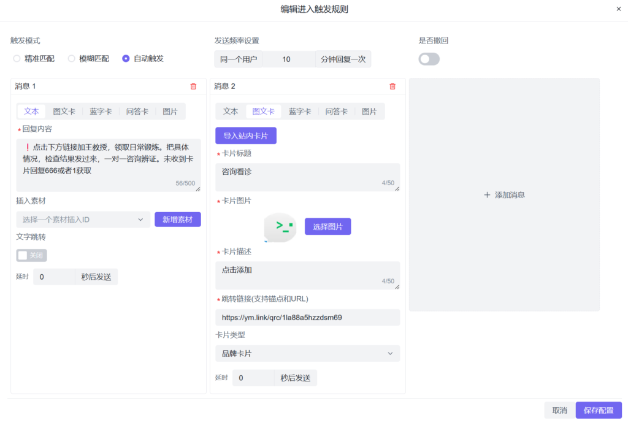Viewport: 628px width, 425px height.
Task: Open the 同一个用户 frequency selector
Action: pyautogui.click(x=238, y=59)
